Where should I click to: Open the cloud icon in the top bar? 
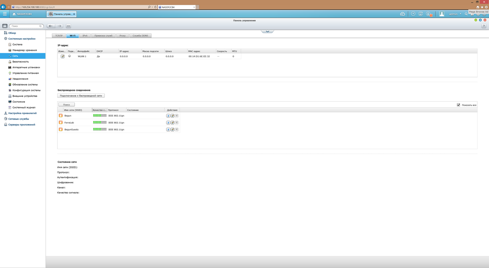[402, 14]
